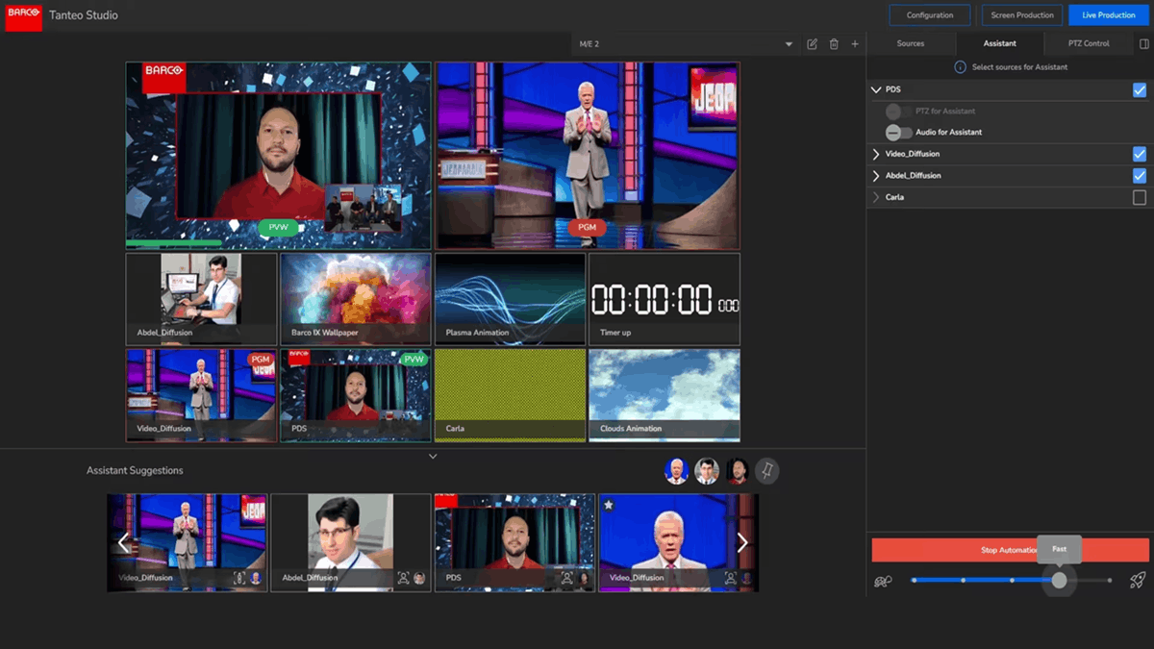Collapse the multiviewer with the chevron above Assistant Suggestions
Viewport: 1154px width, 649px height.
(x=433, y=456)
